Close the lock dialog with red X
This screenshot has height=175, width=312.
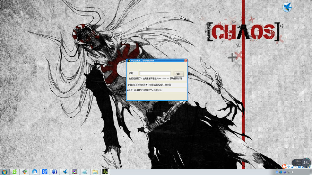[185, 61]
